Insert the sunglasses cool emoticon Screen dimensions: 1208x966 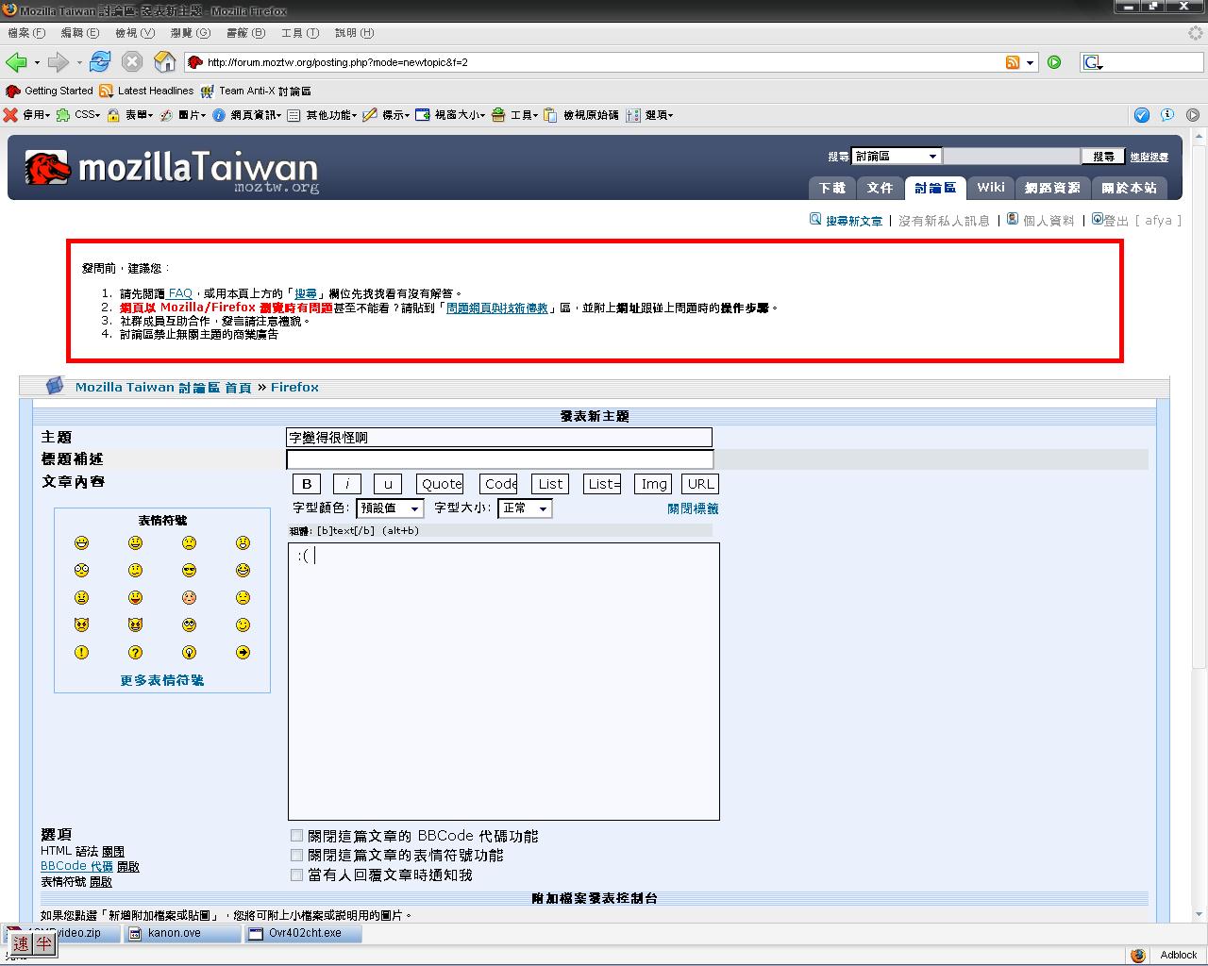190,571
